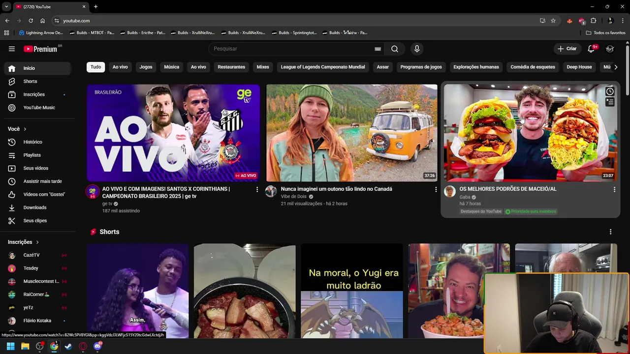Viewport: 630px width, 354px height.
Task: Select the Restaurantes filter chip
Action: (x=231, y=67)
